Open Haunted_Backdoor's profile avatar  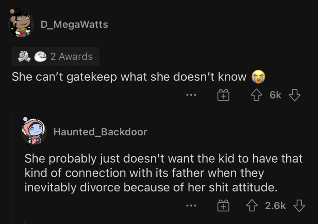coord(34,131)
